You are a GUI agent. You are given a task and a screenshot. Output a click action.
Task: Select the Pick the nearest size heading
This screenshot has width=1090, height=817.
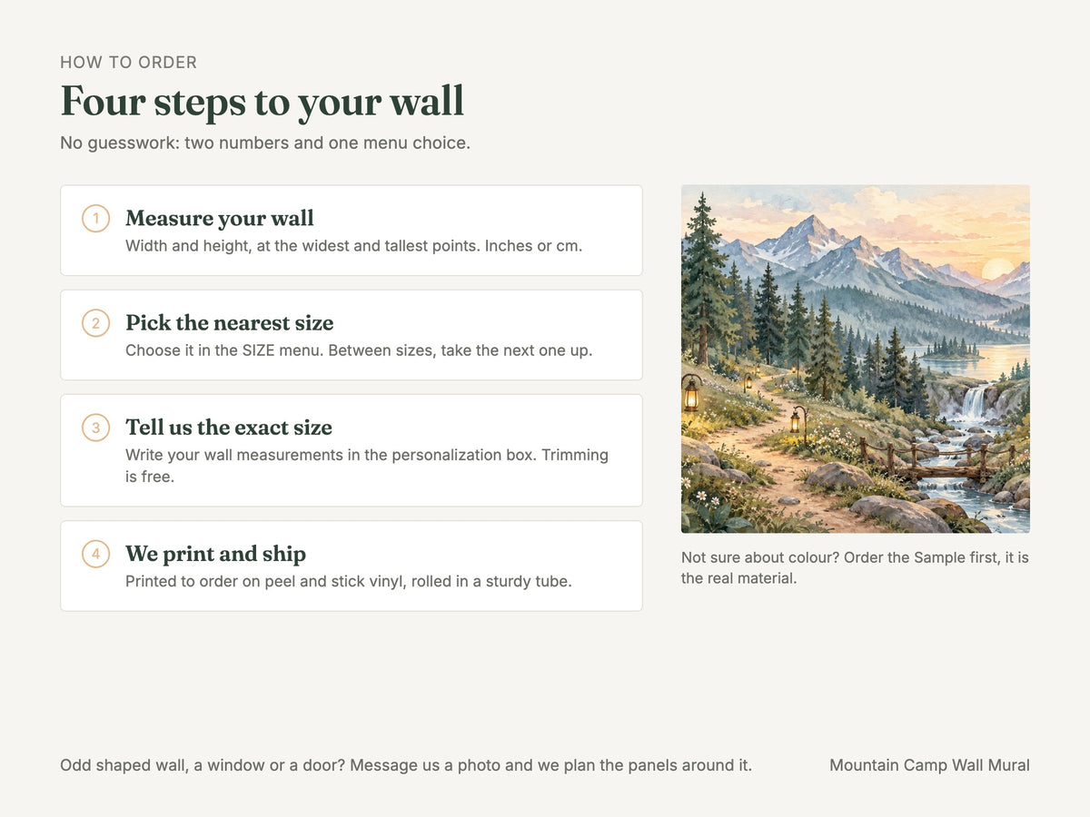pos(230,322)
